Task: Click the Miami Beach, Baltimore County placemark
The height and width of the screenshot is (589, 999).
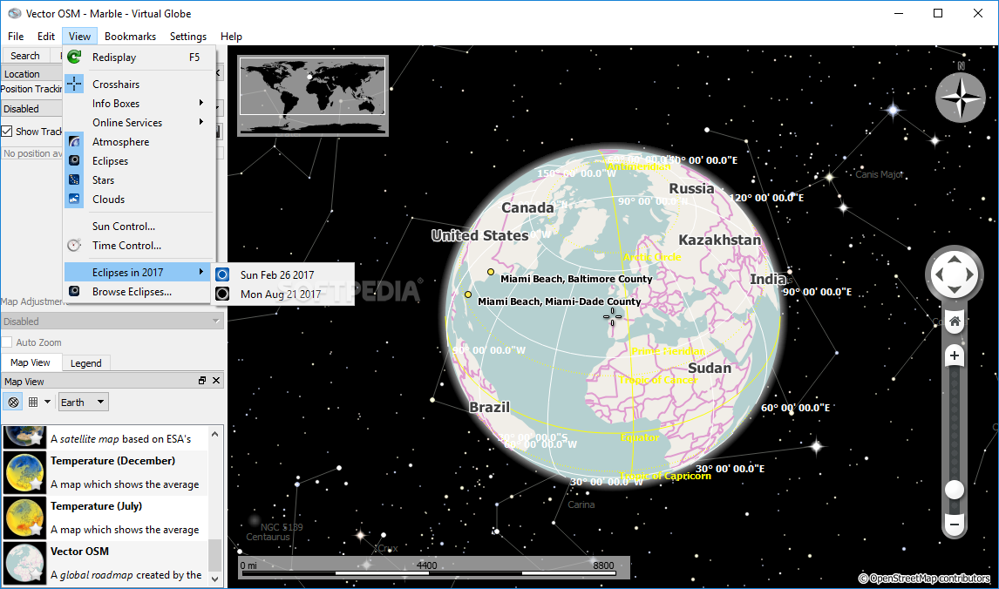Action: [x=491, y=272]
